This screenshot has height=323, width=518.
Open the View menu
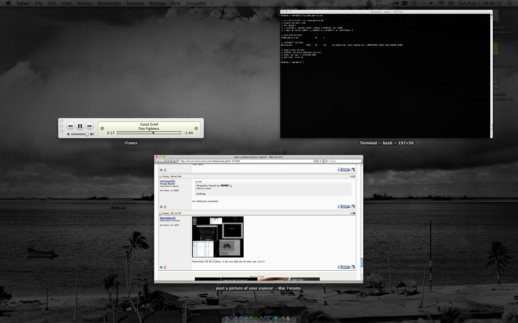[66, 3]
